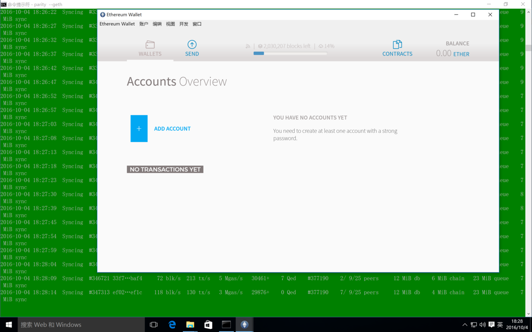This screenshot has width=532, height=332.
Task: Click the '2/ 9/25 peers' terminal text
Action: click(x=359, y=278)
